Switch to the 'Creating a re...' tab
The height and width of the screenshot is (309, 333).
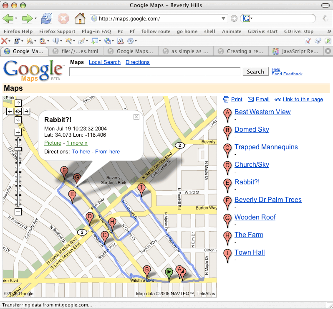point(241,51)
